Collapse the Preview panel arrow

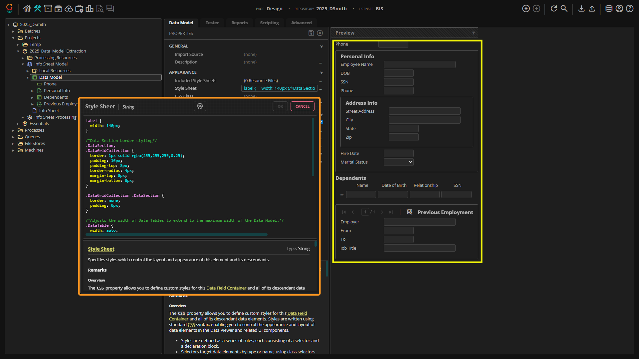473,33
